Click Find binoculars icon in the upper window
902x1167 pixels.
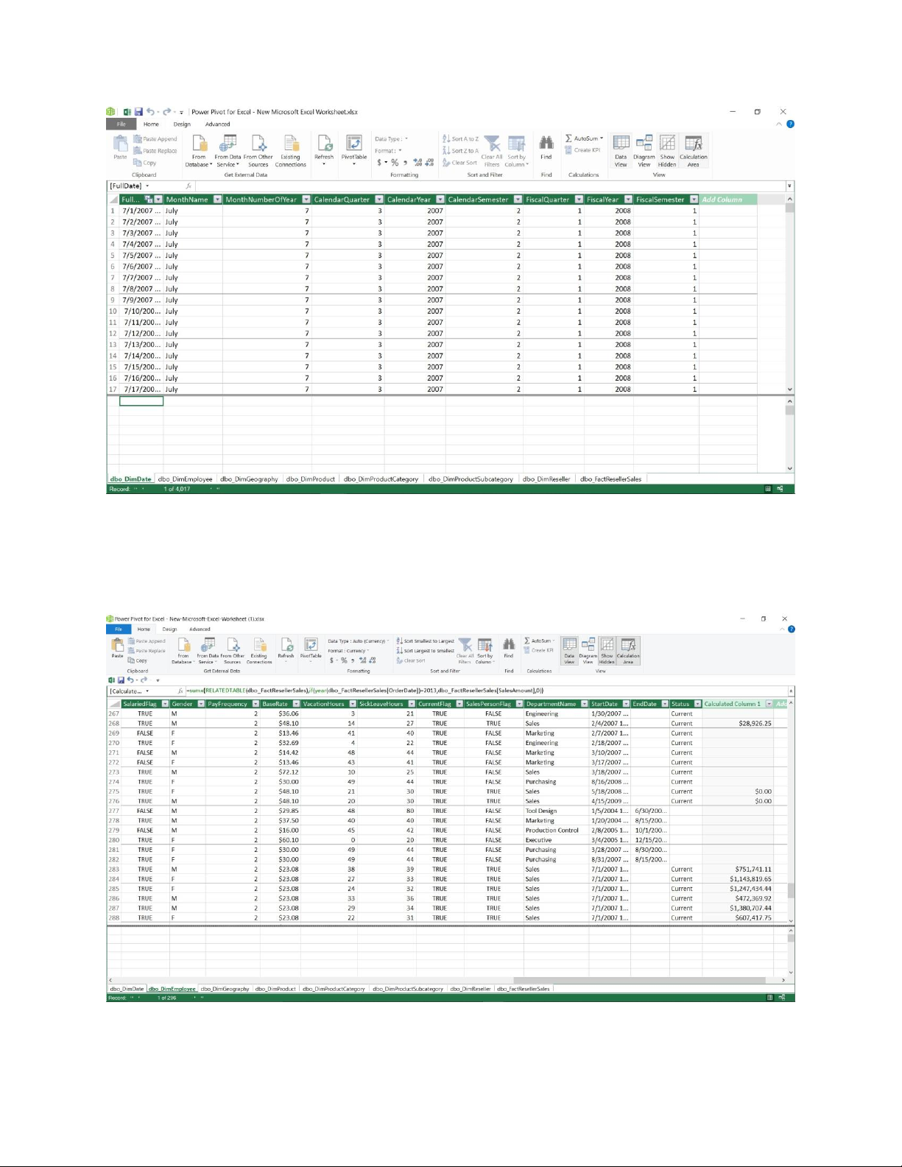tap(546, 144)
